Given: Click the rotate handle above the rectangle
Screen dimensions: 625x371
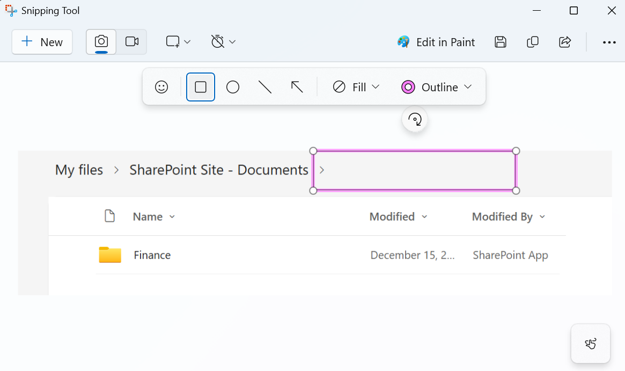Looking at the screenshot, I should coord(415,119).
